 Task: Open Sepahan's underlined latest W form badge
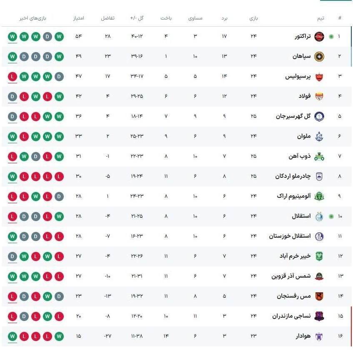coord(13,57)
